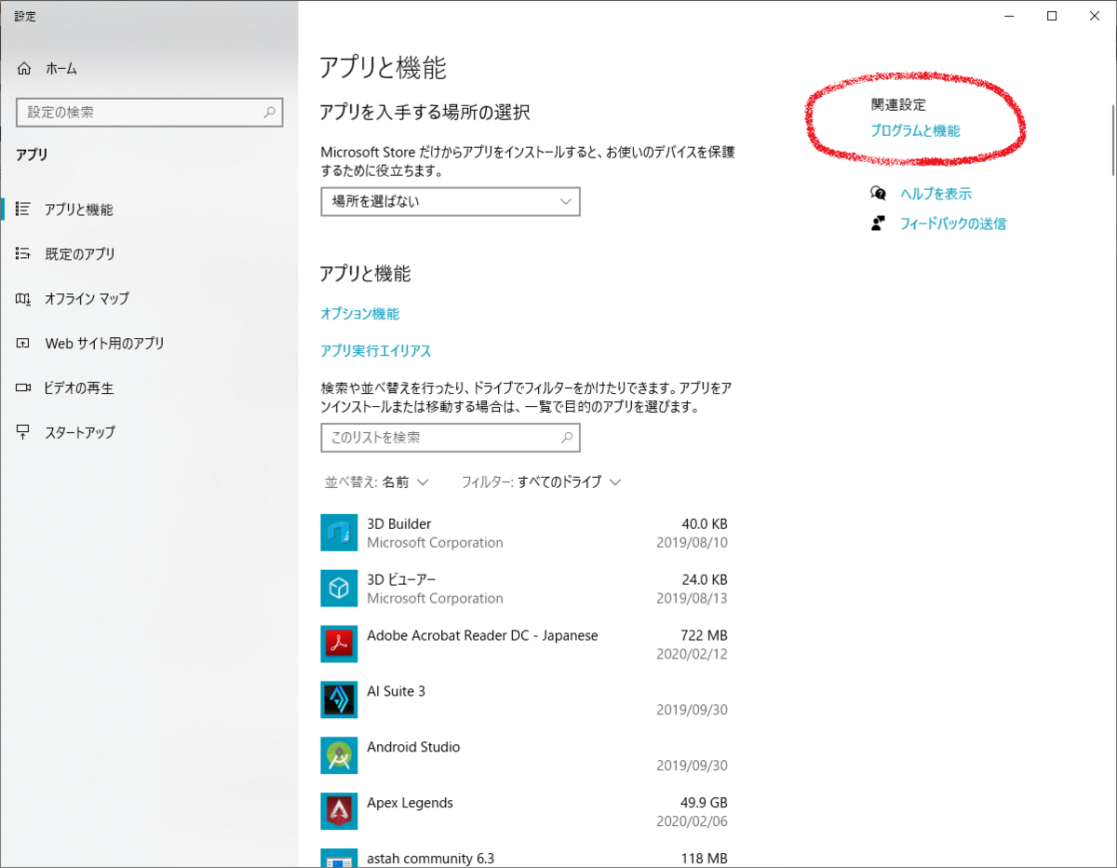The image size is (1117, 868).
Task: Click the Adobe Acrobat Reader DC icon
Action: coord(339,644)
